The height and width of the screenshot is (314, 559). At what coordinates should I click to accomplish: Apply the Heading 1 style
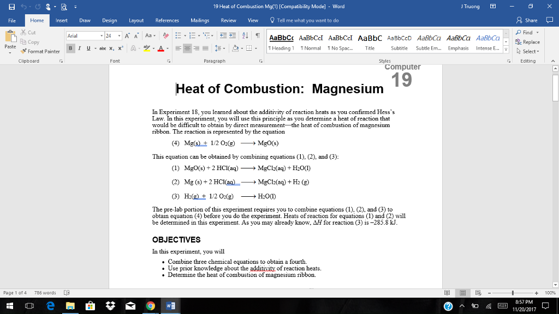281,42
